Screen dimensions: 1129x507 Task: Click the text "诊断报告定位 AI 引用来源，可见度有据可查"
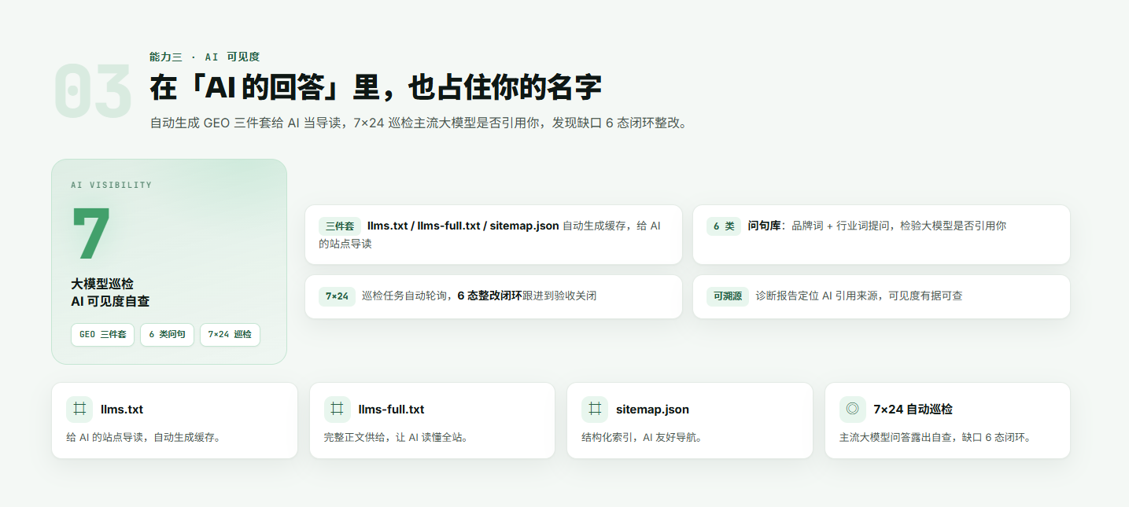[x=859, y=296]
